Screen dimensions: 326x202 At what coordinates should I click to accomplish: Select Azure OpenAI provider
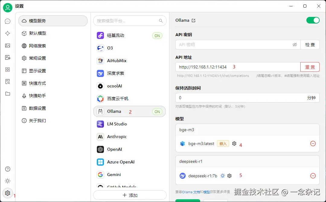pos(129,162)
